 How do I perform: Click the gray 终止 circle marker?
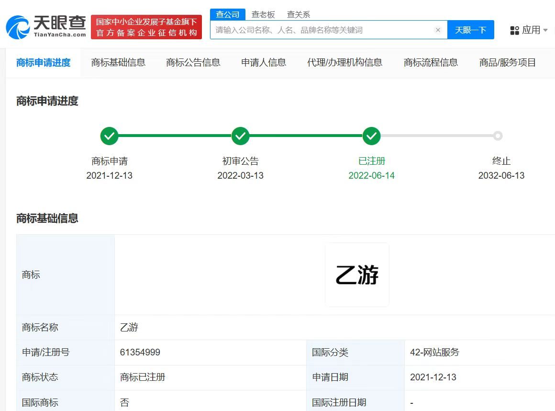(498, 136)
